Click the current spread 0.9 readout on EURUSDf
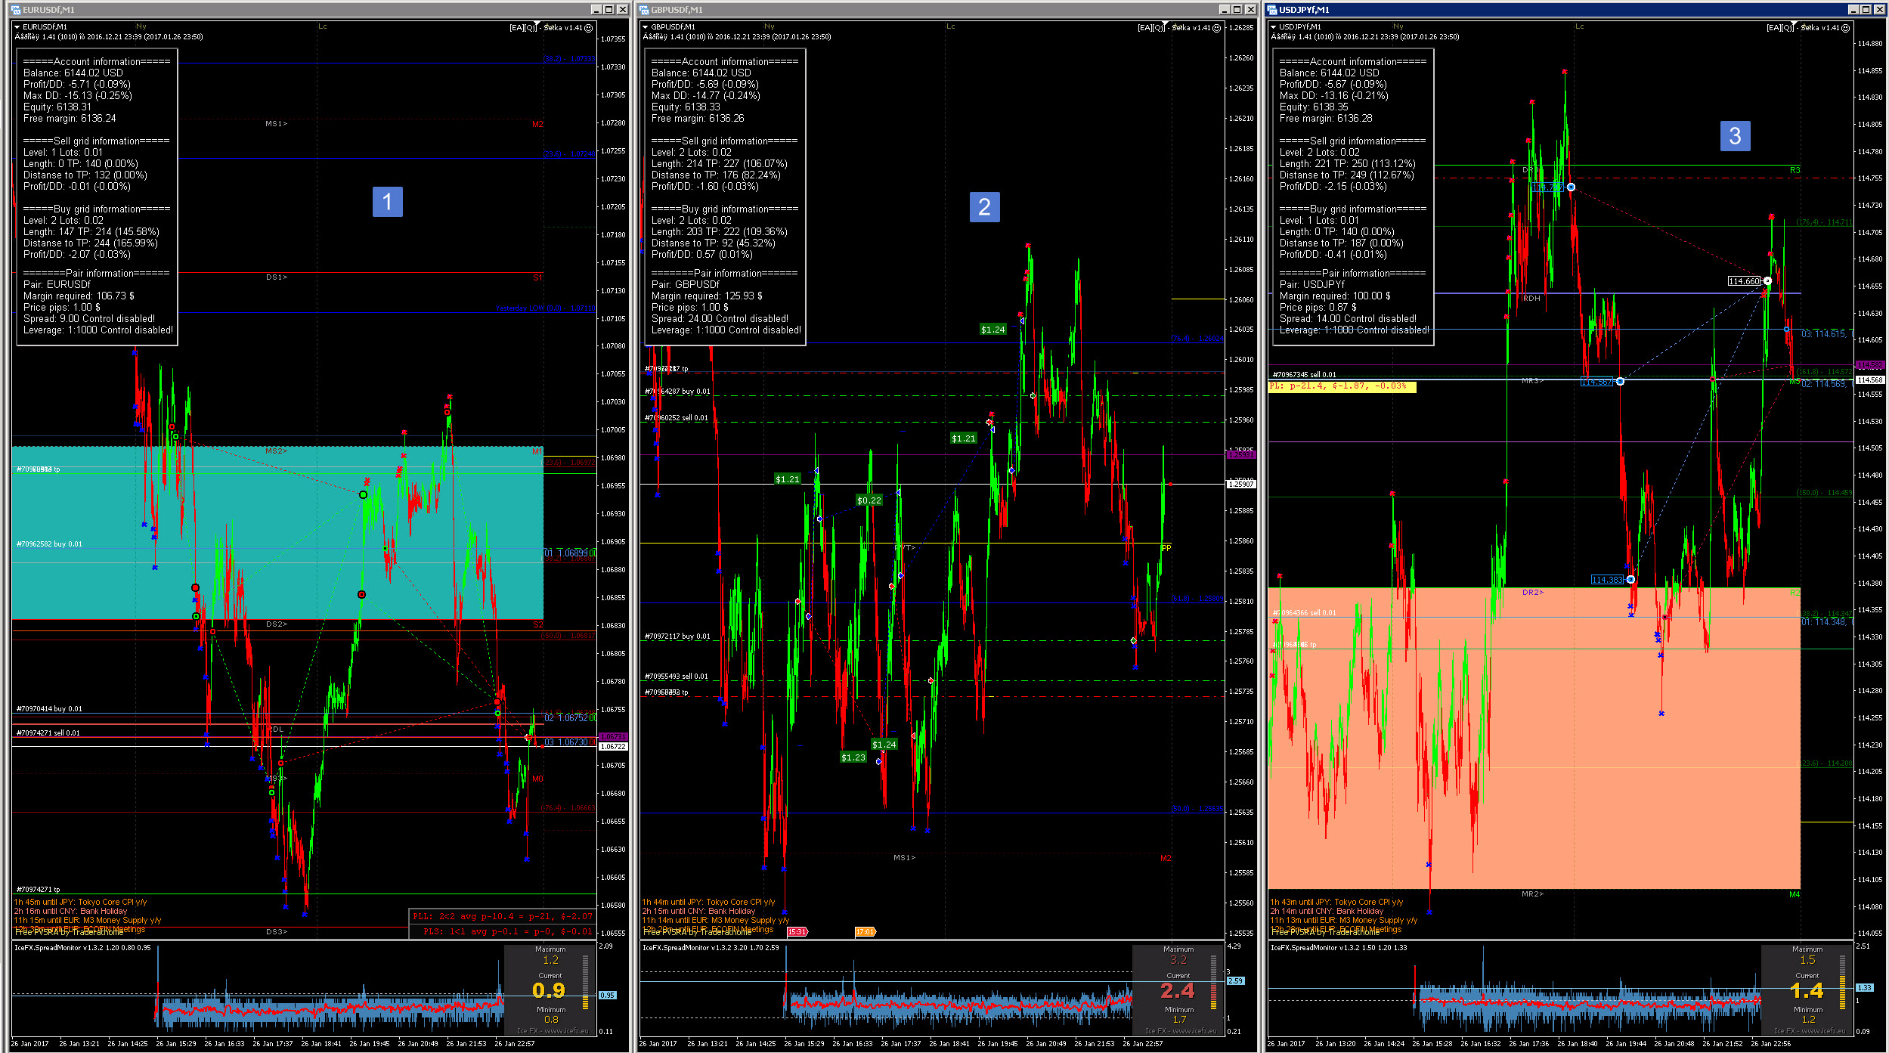Screen dimensions: 1889x1053 (x=549, y=990)
